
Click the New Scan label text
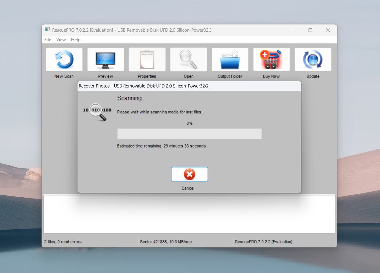(x=64, y=76)
